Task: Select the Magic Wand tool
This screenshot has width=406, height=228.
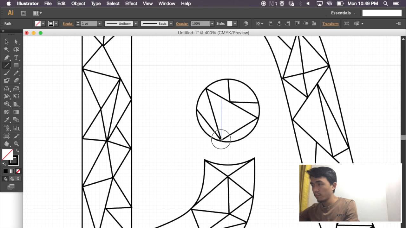Action: (7, 49)
